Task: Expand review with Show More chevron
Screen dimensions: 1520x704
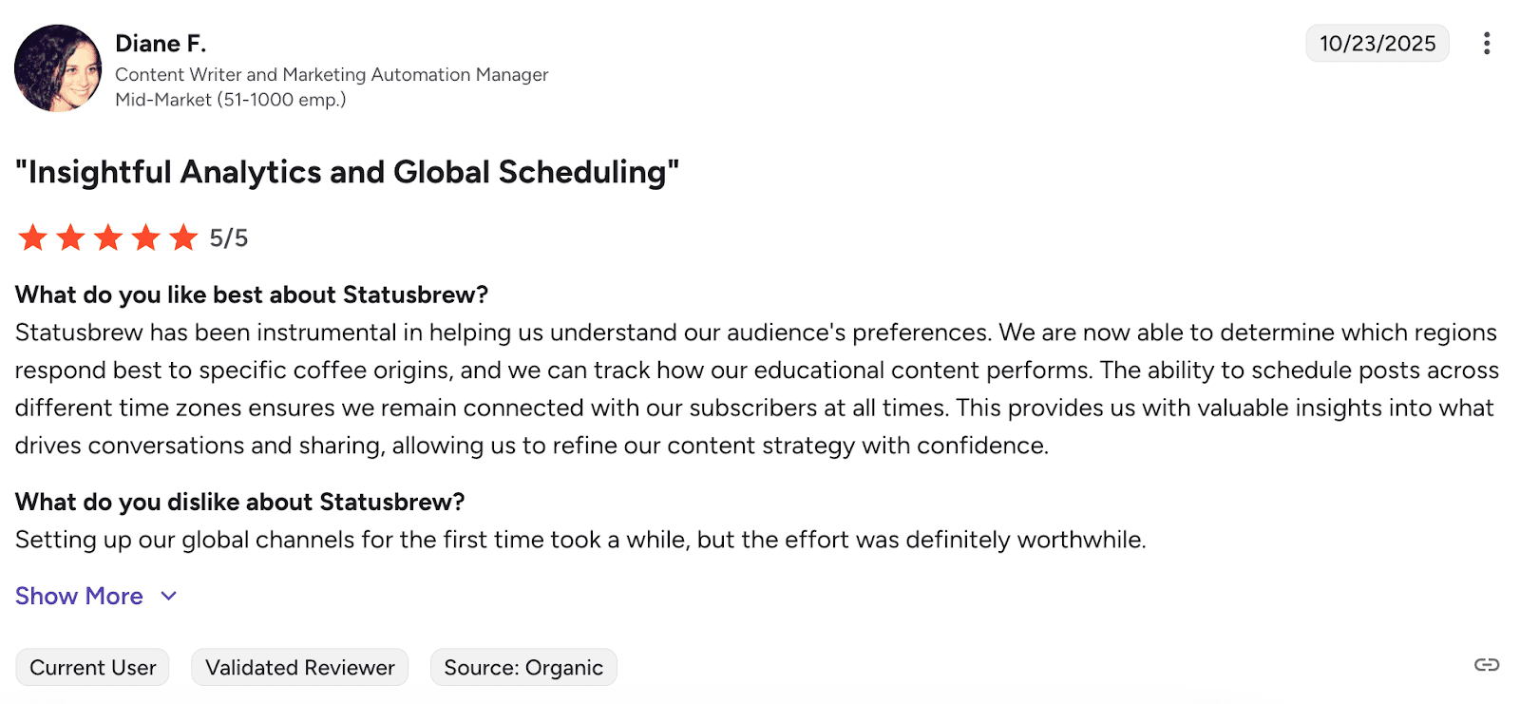Action: (x=169, y=597)
